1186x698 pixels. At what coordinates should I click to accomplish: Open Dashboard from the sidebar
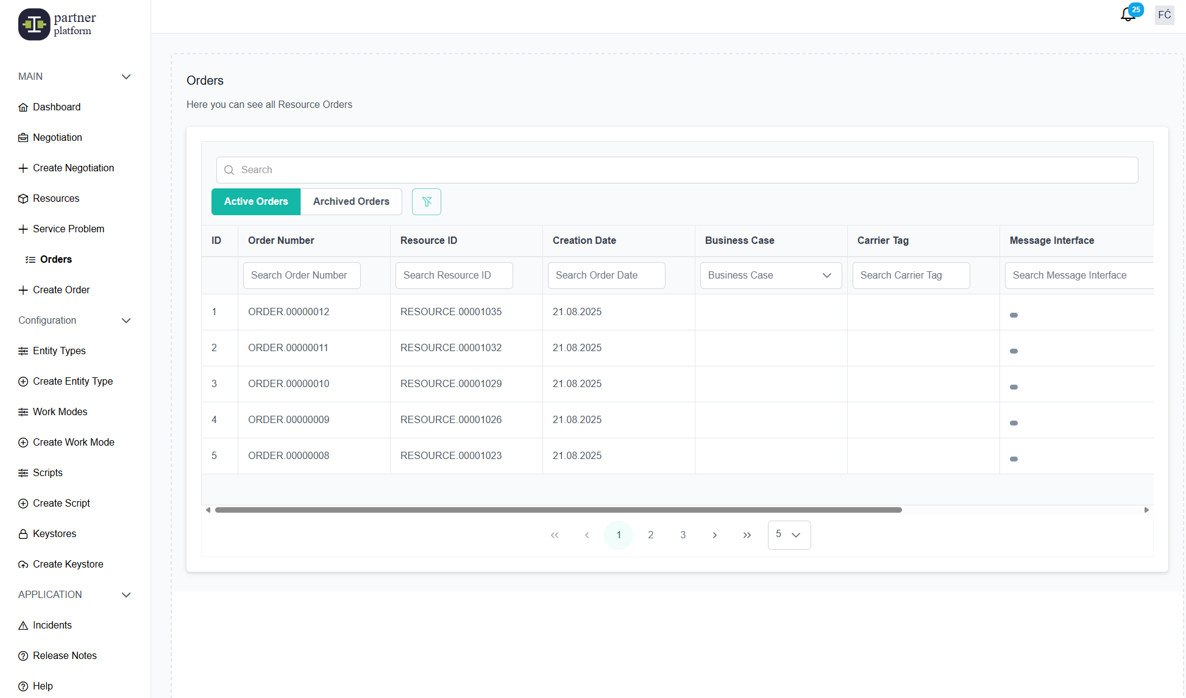pyautogui.click(x=57, y=107)
